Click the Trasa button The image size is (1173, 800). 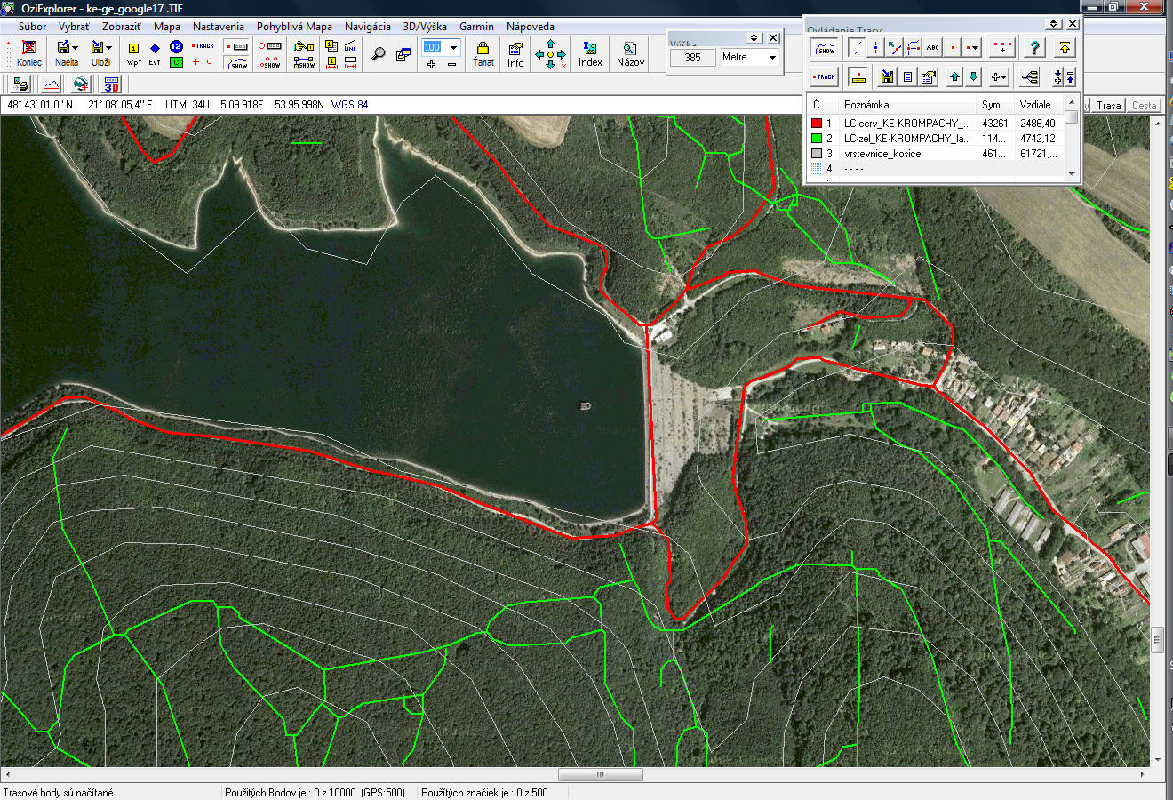(1108, 105)
